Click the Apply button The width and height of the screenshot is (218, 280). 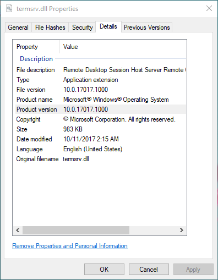[193, 270]
